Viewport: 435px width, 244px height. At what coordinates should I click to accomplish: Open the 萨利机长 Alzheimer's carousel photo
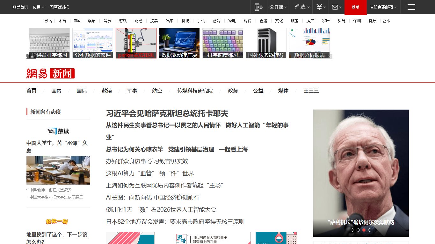(x=361, y=173)
